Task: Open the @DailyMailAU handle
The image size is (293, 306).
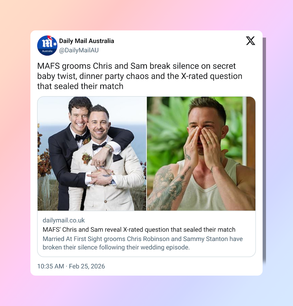Action: pyautogui.click(x=79, y=50)
